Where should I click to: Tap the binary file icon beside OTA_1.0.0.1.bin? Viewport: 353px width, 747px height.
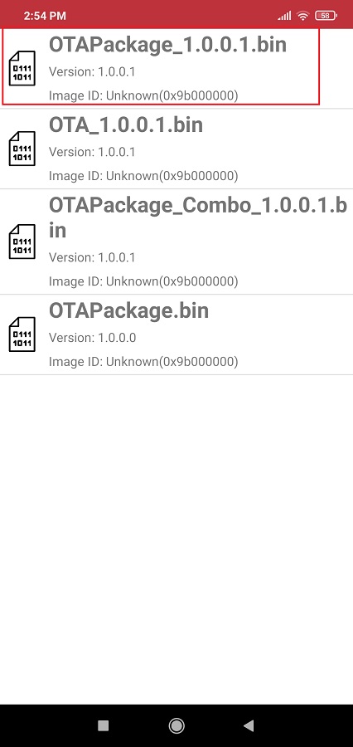pos(22,149)
